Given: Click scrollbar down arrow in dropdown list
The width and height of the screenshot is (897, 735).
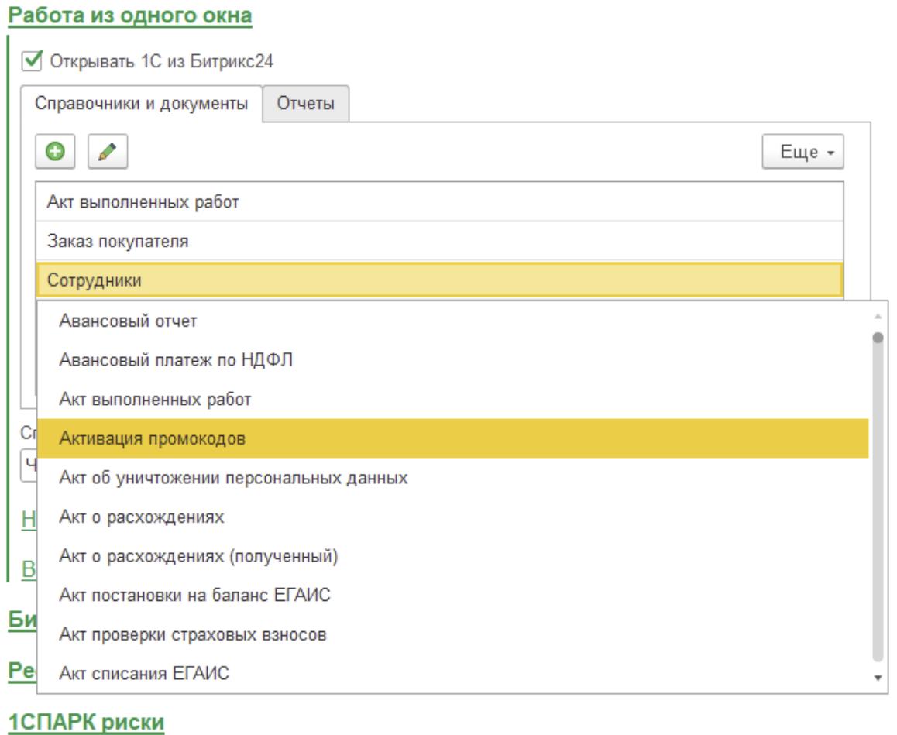Looking at the screenshot, I should point(878,678).
